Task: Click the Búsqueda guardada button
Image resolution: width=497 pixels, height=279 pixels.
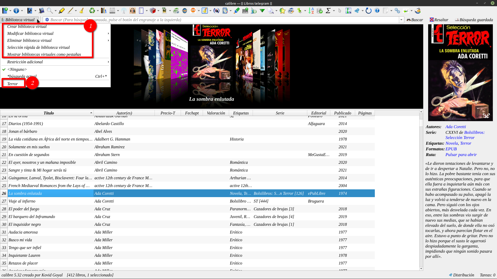Action: [x=474, y=20]
